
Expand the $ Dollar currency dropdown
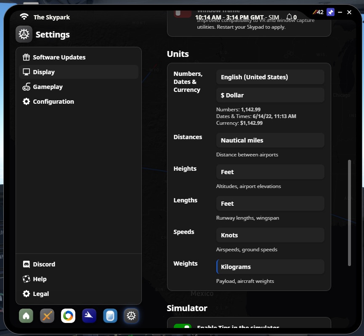[x=270, y=95]
